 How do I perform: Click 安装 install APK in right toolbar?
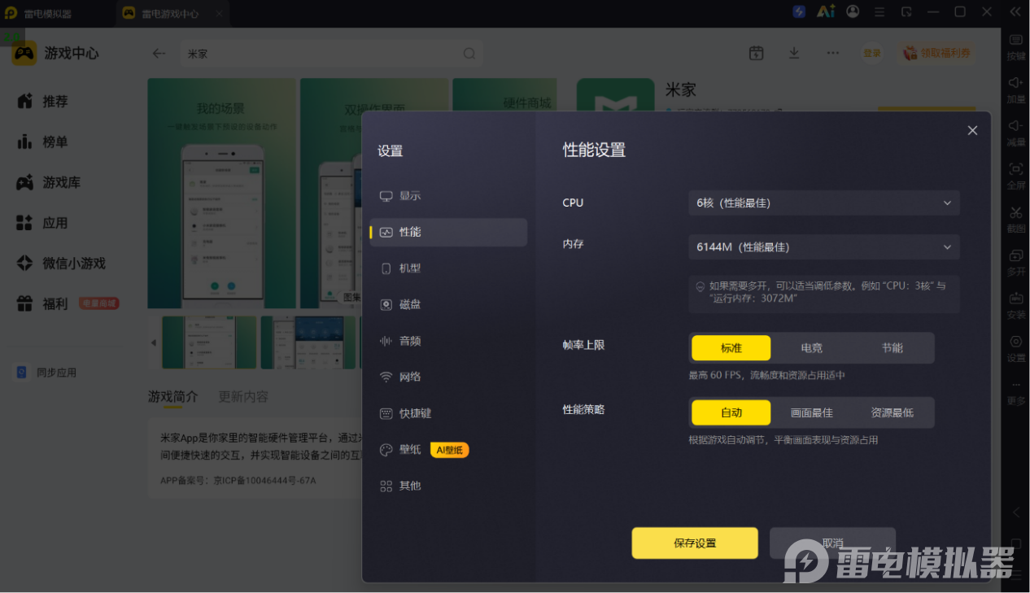point(1016,306)
